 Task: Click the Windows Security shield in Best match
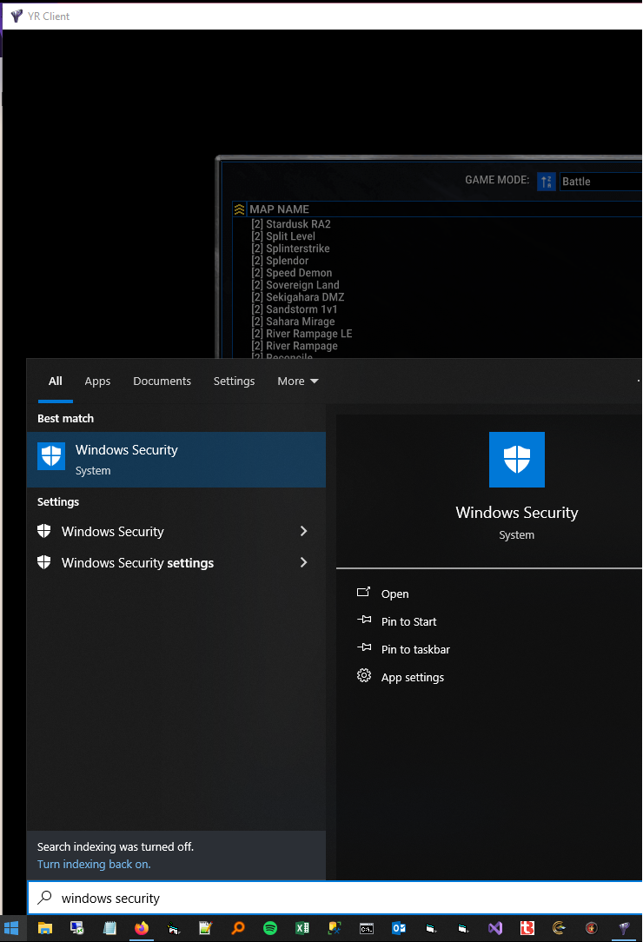click(x=51, y=456)
